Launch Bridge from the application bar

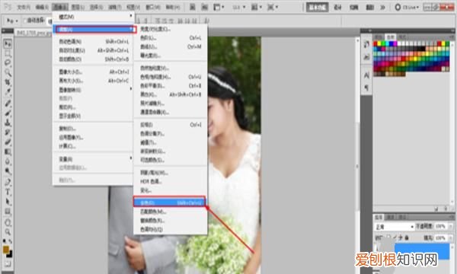[x=193, y=7]
